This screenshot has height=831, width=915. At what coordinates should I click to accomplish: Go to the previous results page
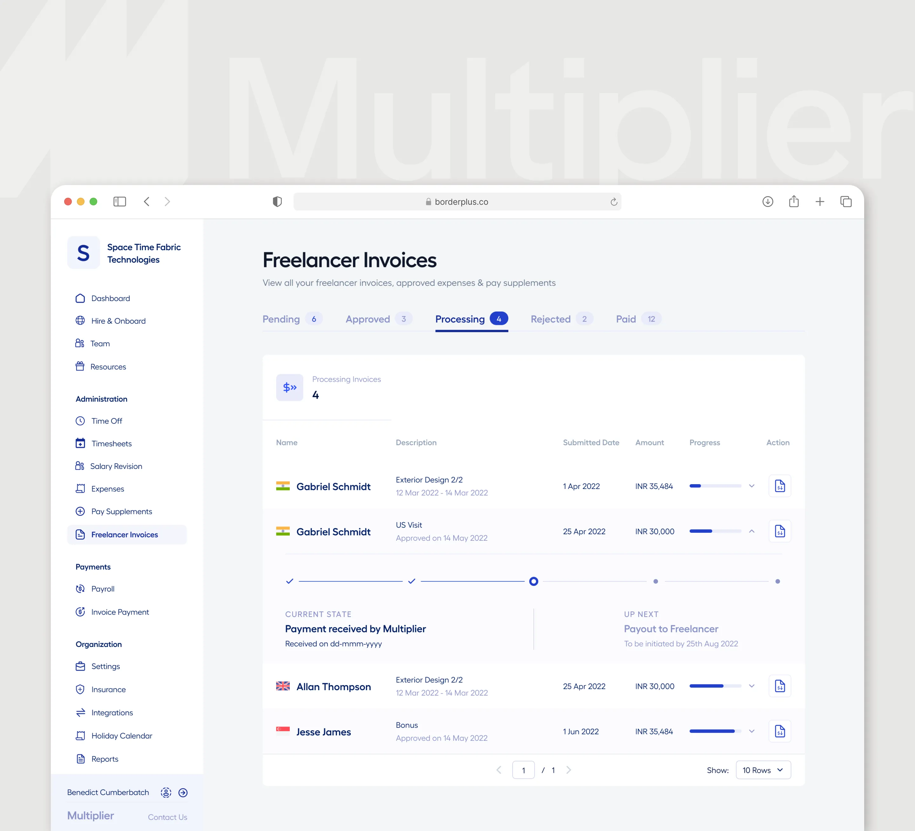[x=499, y=770]
